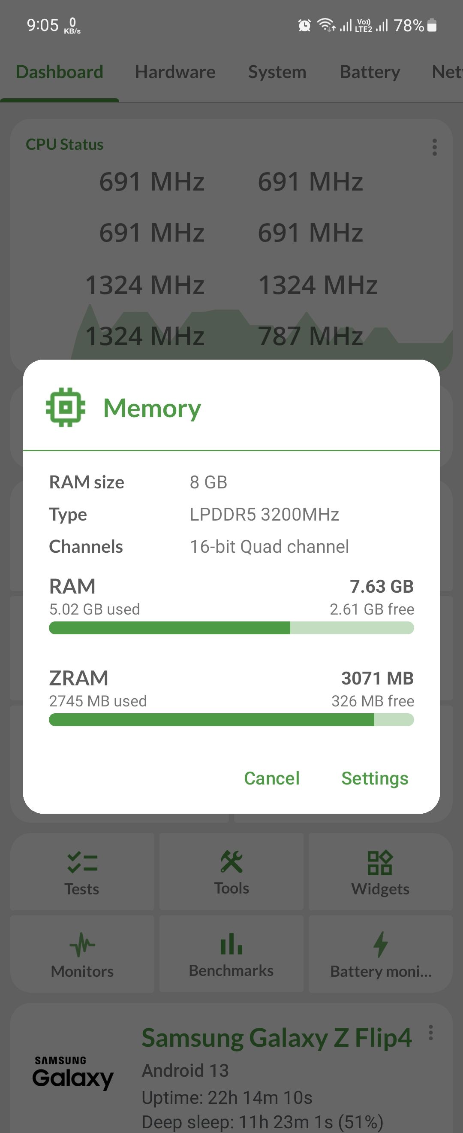Open the Tests section icon
This screenshot has width=463, height=1133.
(82, 861)
